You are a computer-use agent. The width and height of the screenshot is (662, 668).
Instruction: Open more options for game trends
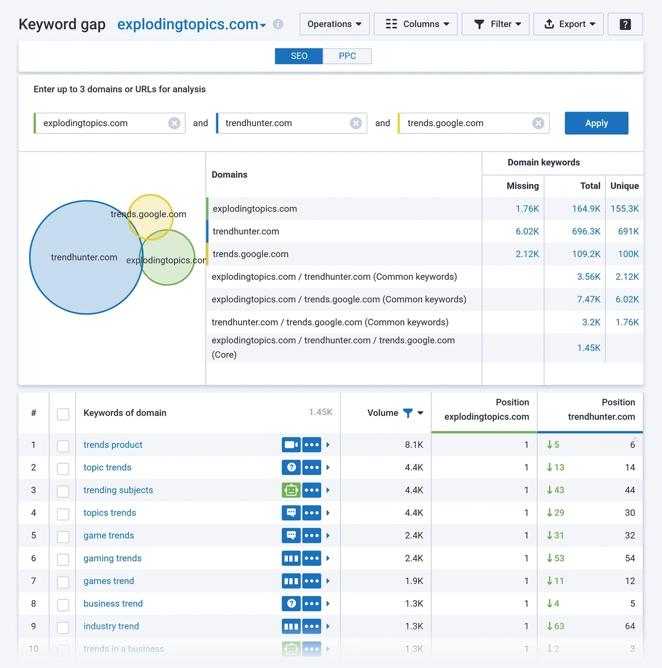(312, 535)
